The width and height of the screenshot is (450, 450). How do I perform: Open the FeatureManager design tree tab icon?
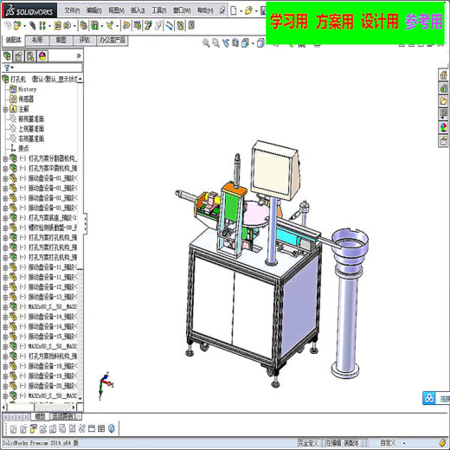click(7, 56)
